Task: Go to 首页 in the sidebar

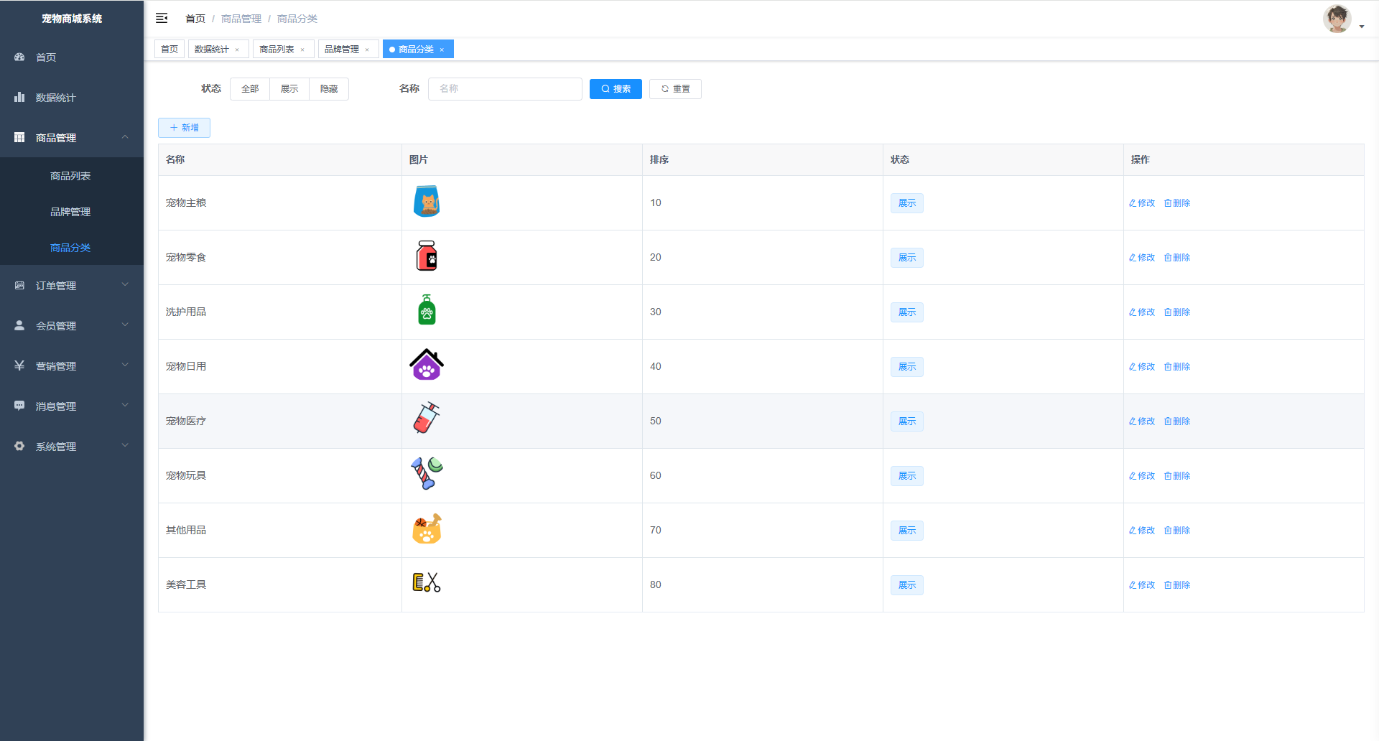Action: point(46,57)
